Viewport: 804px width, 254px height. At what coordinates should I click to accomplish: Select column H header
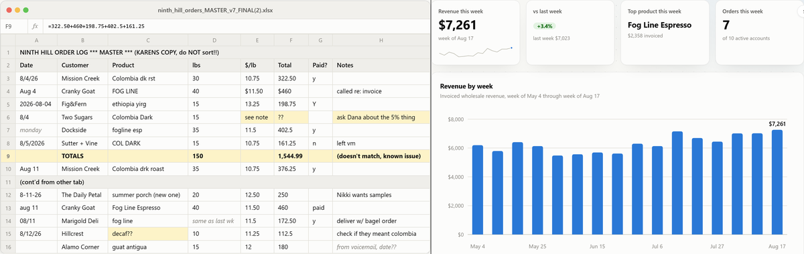[x=381, y=41]
